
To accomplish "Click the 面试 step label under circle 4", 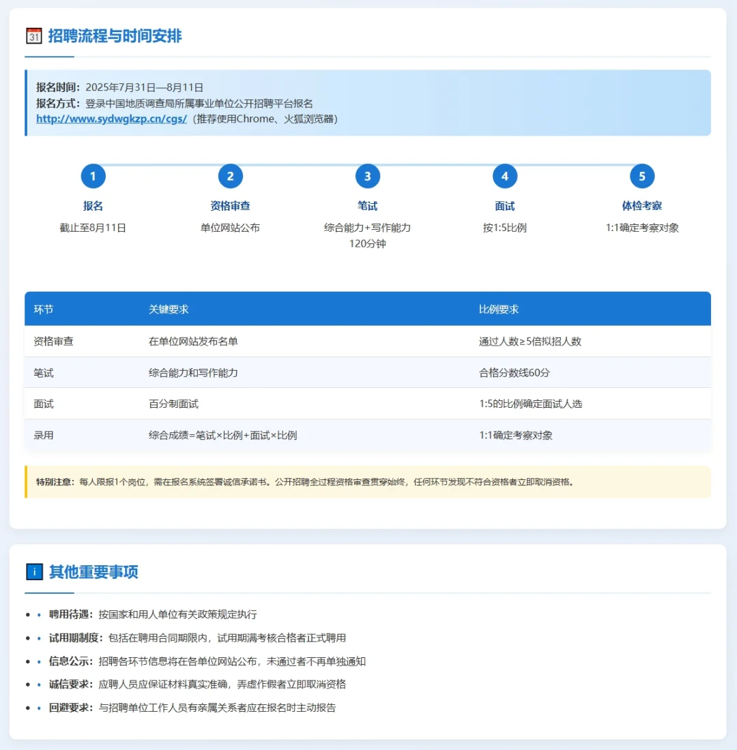I will [x=505, y=206].
